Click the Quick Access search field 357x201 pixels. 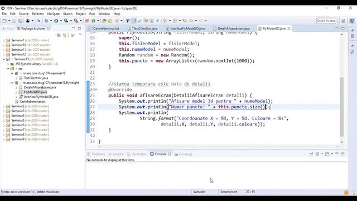[326, 21]
